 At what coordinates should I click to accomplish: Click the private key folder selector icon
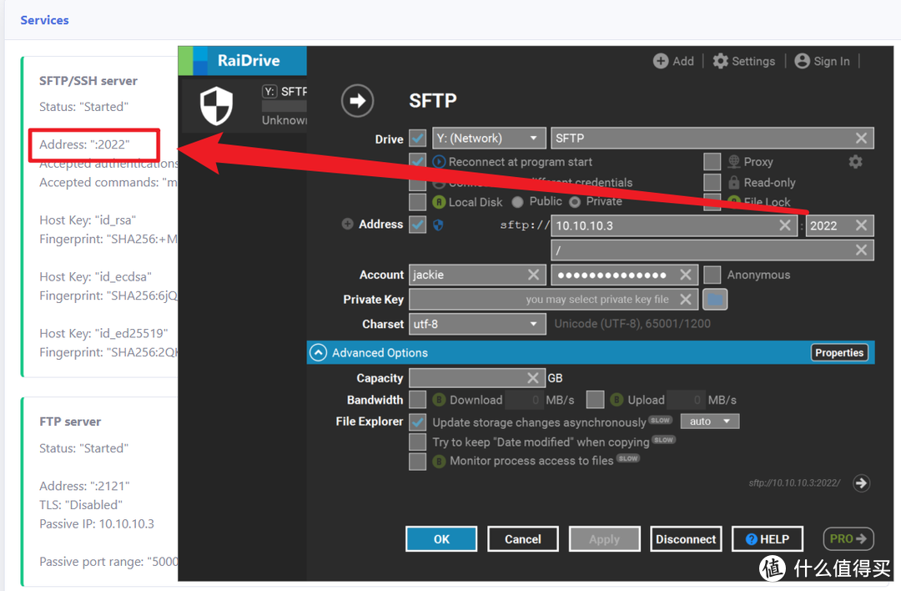714,299
